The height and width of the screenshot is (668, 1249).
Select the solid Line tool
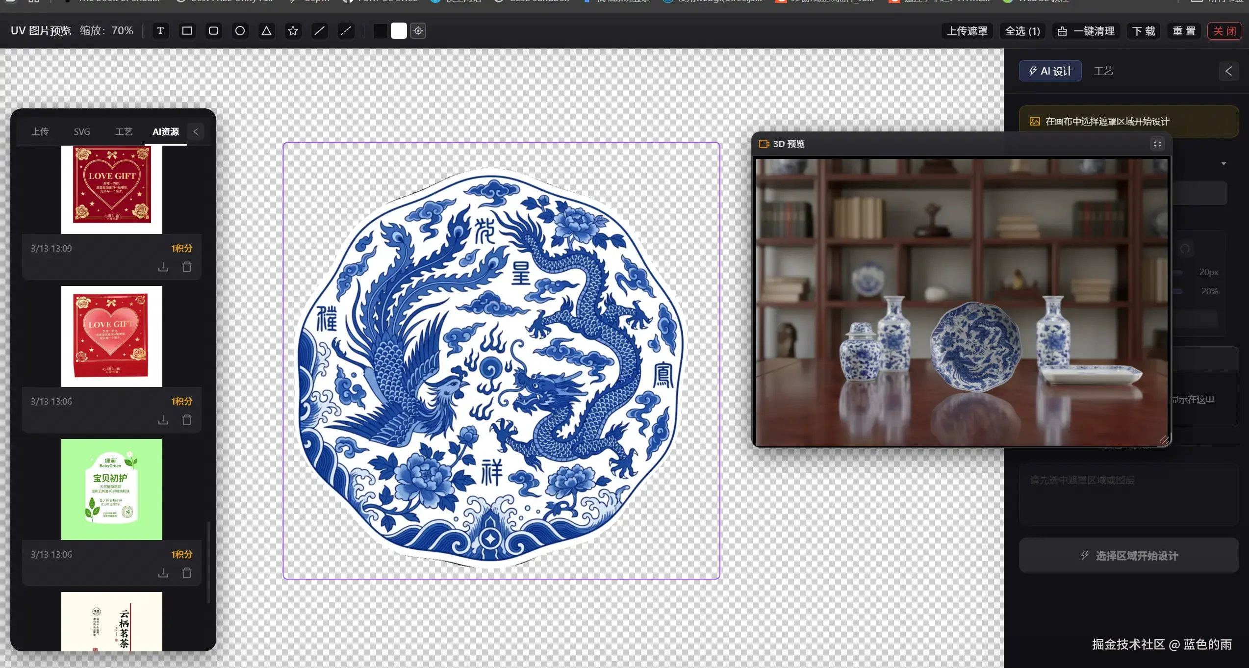click(x=319, y=31)
